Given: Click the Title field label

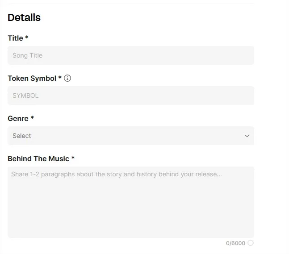Looking at the screenshot, I should pyautogui.click(x=15, y=38).
